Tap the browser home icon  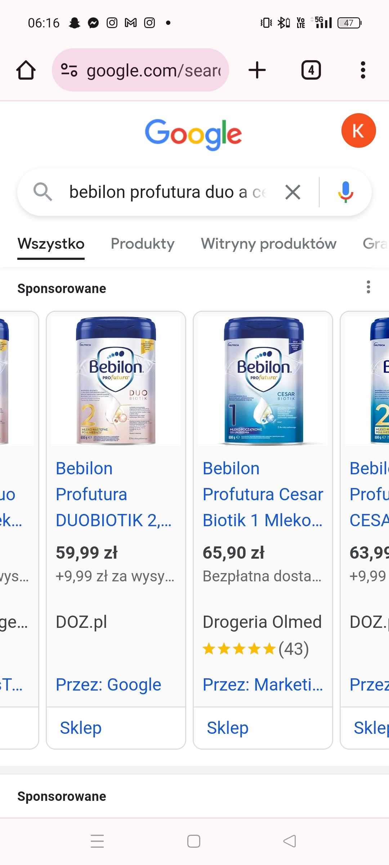pos(26,70)
